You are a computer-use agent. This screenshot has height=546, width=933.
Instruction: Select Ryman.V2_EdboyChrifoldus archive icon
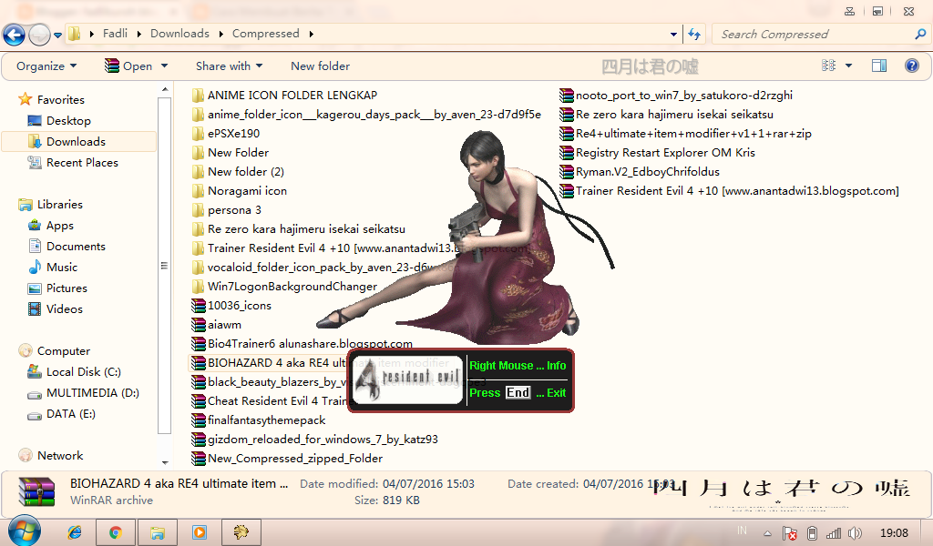pos(567,172)
